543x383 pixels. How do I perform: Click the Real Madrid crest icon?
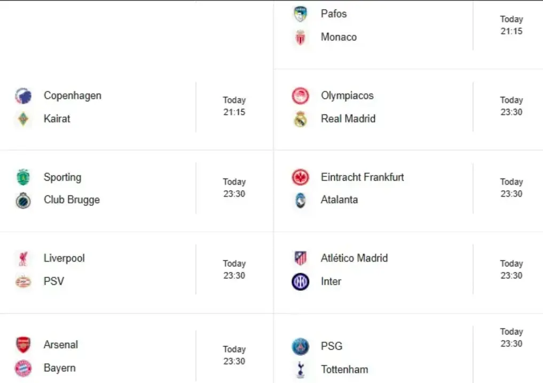pyautogui.click(x=301, y=119)
